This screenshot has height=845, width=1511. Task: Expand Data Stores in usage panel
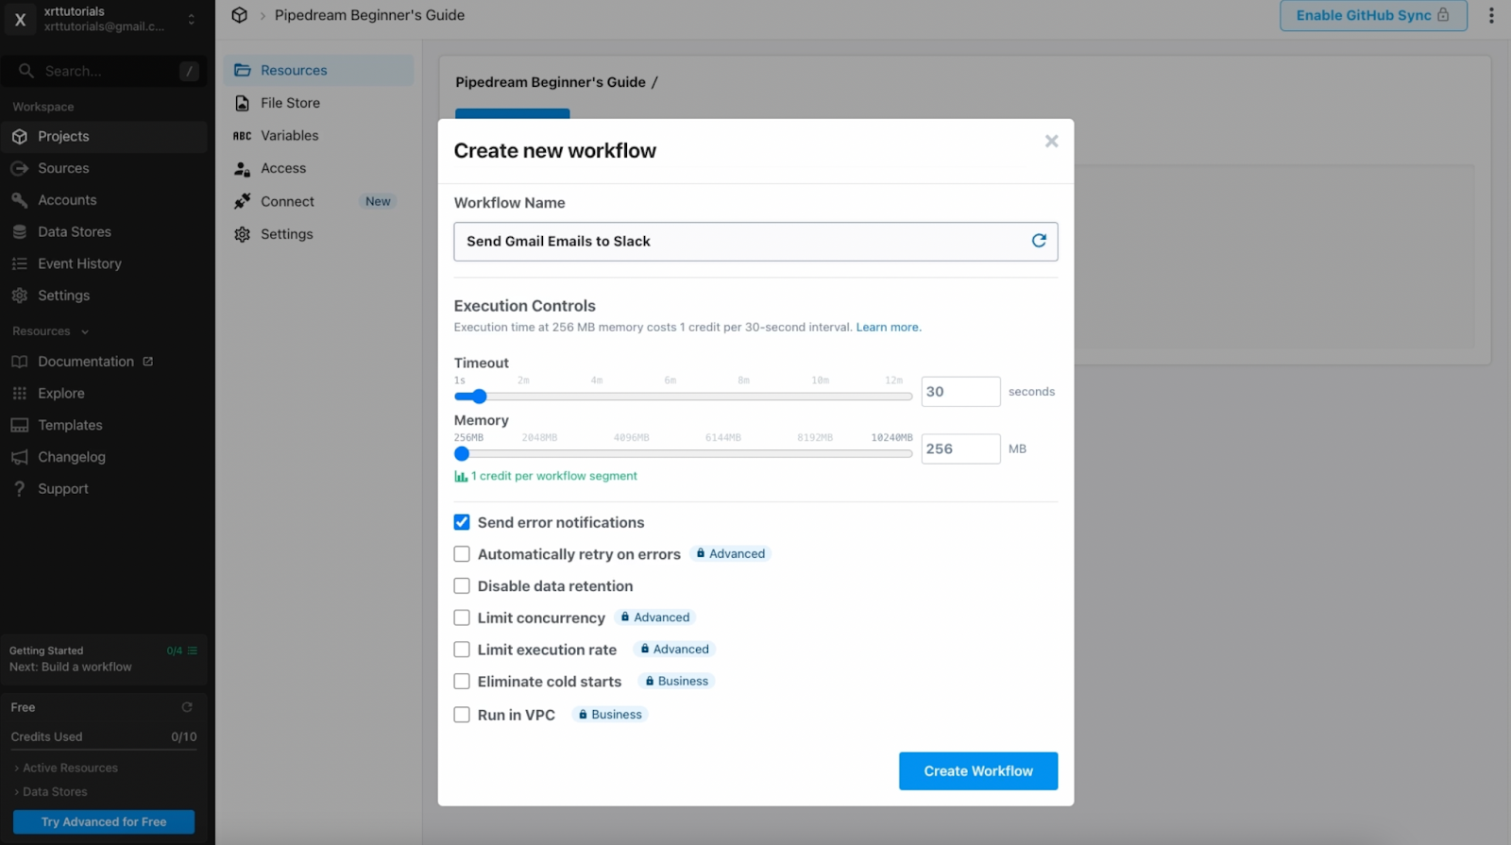(50, 792)
